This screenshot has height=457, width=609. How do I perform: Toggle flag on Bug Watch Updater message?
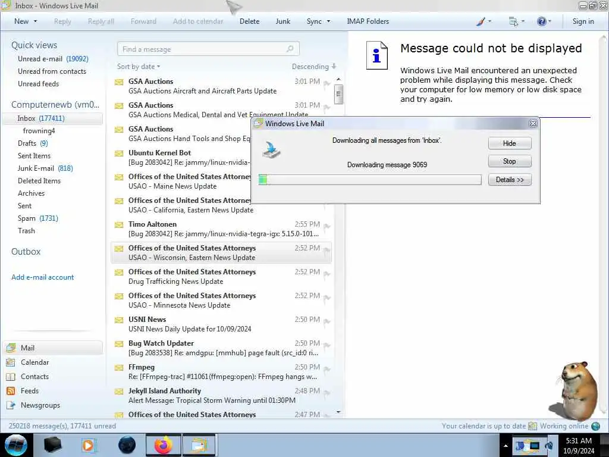pyautogui.click(x=327, y=345)
